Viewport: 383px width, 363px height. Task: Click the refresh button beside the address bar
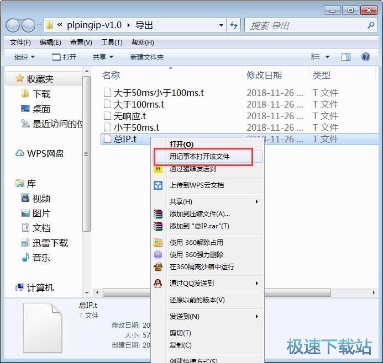click(234, 25)
